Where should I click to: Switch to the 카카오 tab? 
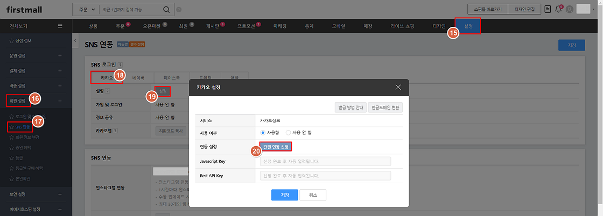(x=107, y=77)
